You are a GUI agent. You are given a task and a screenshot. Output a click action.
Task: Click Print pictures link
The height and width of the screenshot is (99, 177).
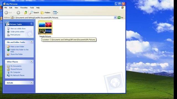click(x=15, y=35)
